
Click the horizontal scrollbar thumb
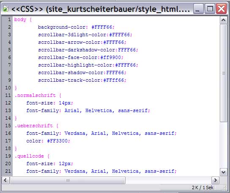tap(68, 180)
